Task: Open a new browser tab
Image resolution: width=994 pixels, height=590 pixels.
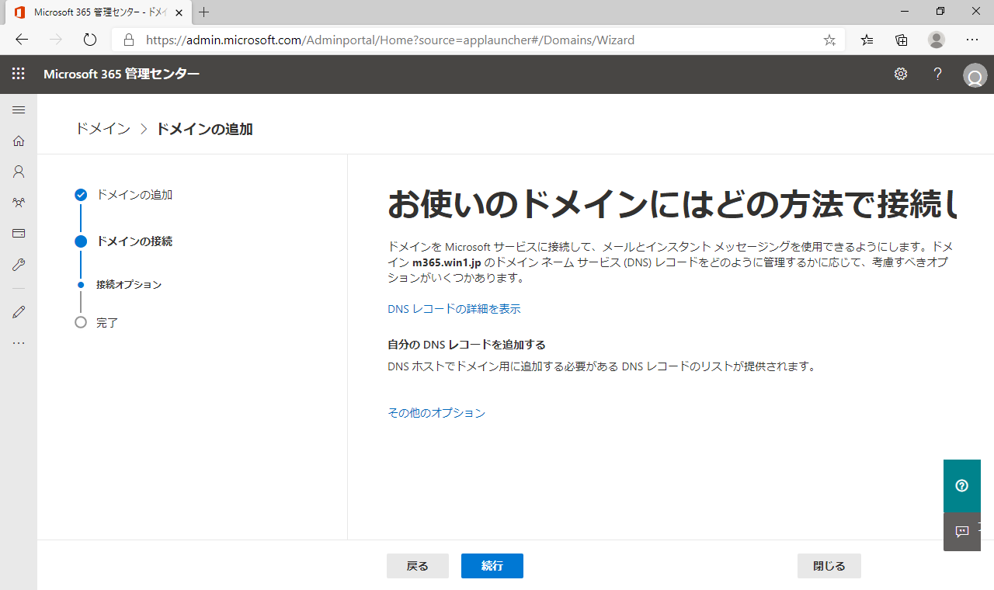Action: tap(204, 12)
